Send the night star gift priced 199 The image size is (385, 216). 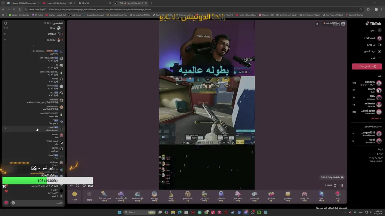pos(221,196)
